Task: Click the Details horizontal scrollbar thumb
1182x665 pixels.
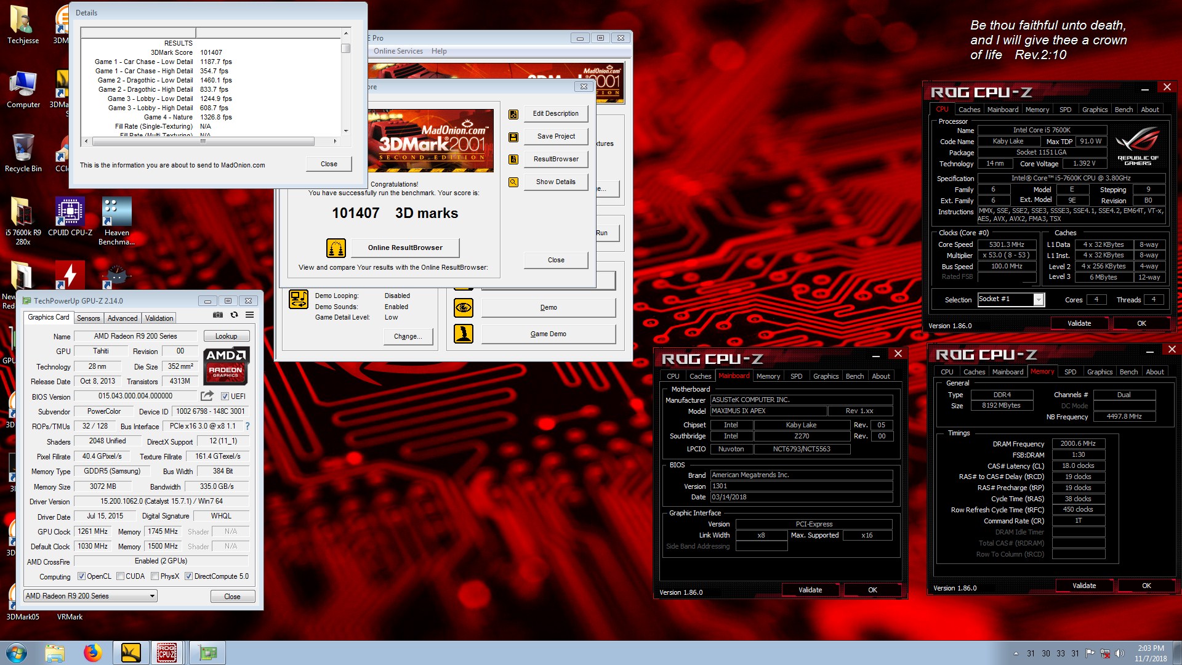Action: click(x=203, y=141)
